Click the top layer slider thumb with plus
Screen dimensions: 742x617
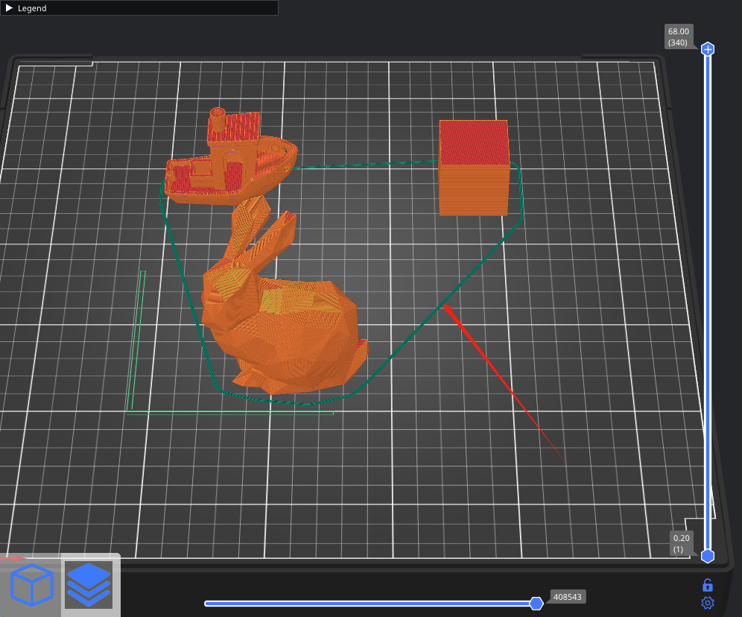(x=708, y=49)
